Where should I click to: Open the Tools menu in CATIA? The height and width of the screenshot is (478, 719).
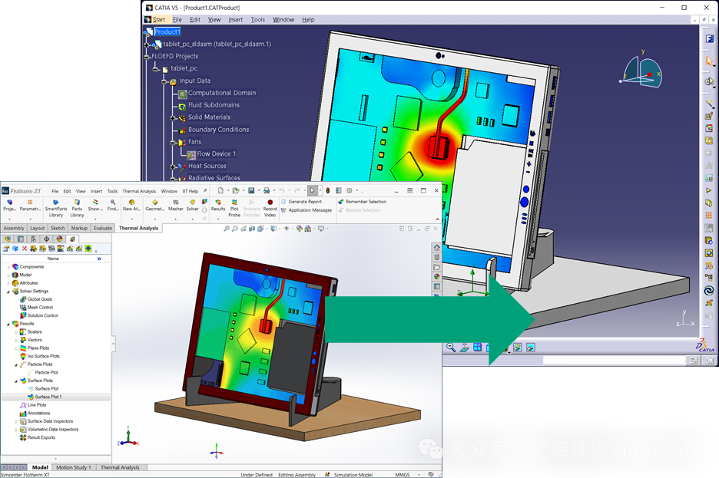[x=257, y=20]
